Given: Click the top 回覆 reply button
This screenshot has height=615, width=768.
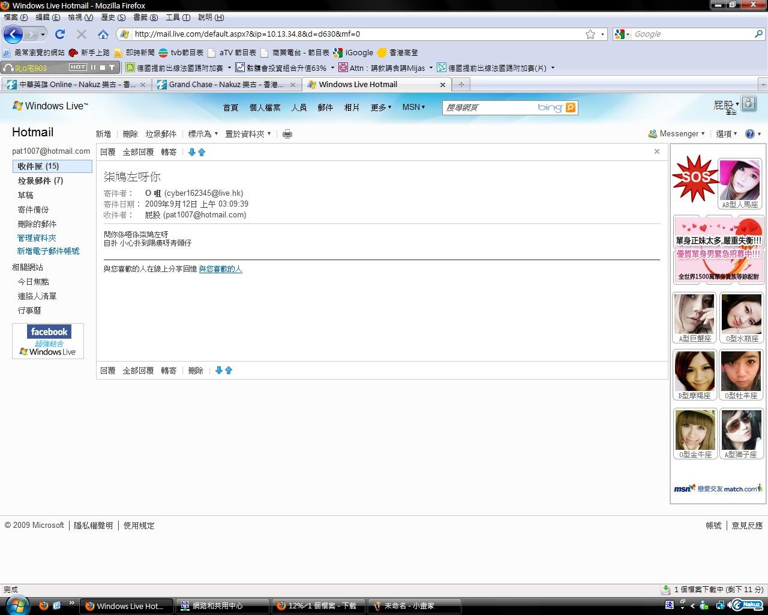Looking at the screenshot, I should coord(108,153).
